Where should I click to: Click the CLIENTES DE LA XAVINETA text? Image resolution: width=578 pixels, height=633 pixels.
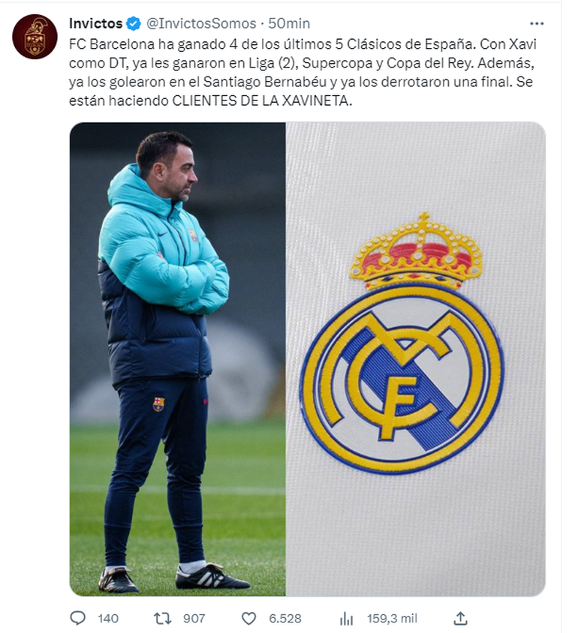point(262,101)
